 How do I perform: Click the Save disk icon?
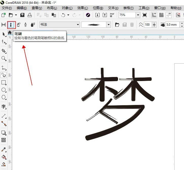pos(22,15)
